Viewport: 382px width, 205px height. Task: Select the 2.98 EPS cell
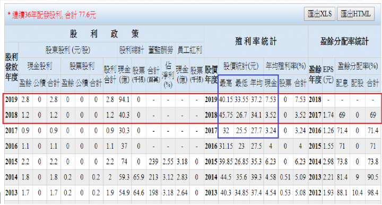tap(328, 161)
